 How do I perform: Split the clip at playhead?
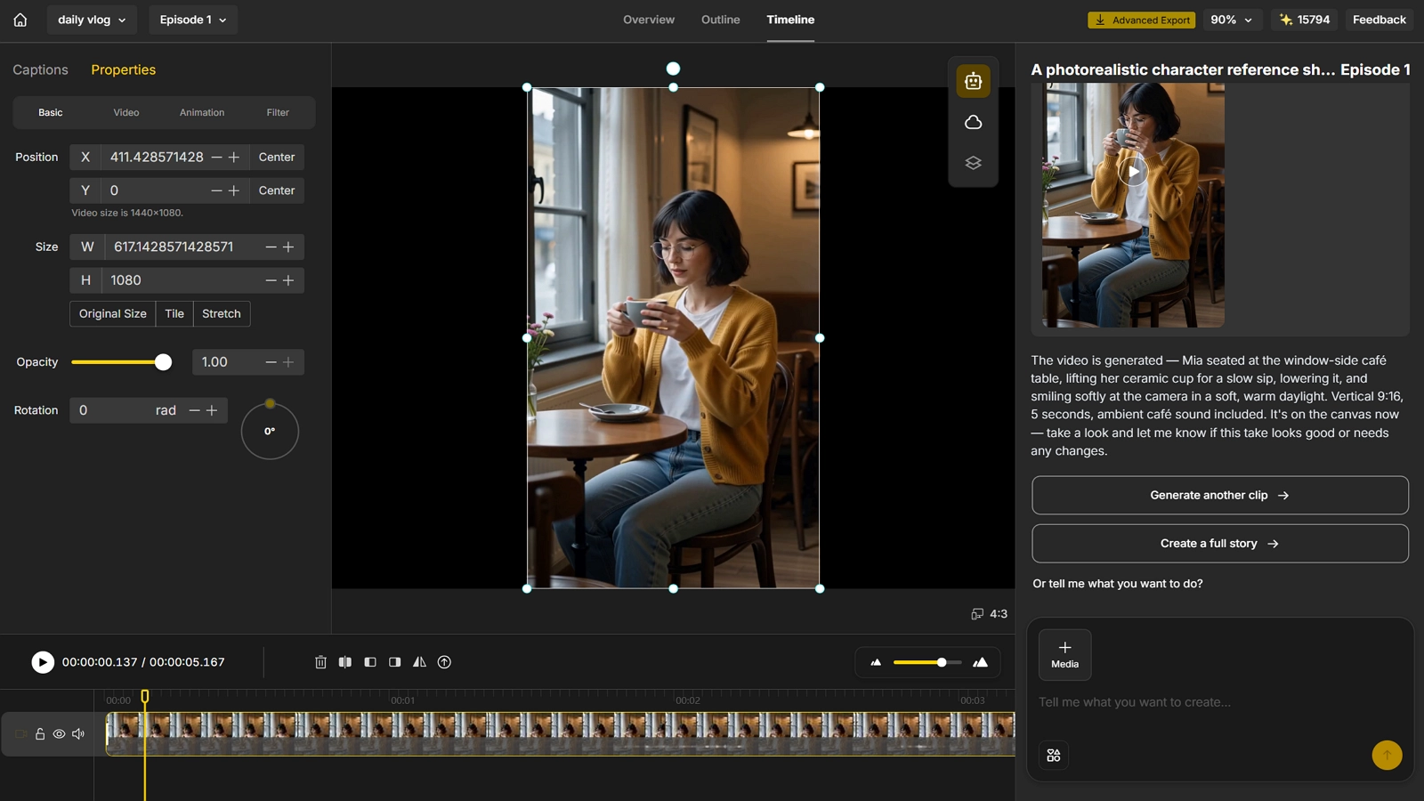click(345, 662)
